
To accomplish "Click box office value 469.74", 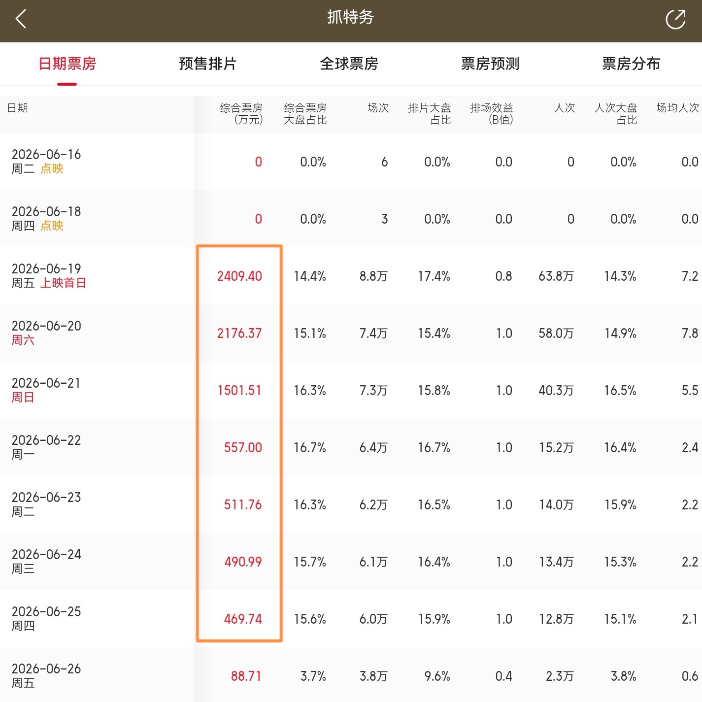I will click(x=243, y=619).
